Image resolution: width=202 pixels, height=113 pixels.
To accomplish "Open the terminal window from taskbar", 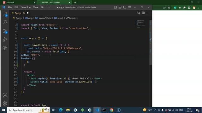I will pos(104,110).
